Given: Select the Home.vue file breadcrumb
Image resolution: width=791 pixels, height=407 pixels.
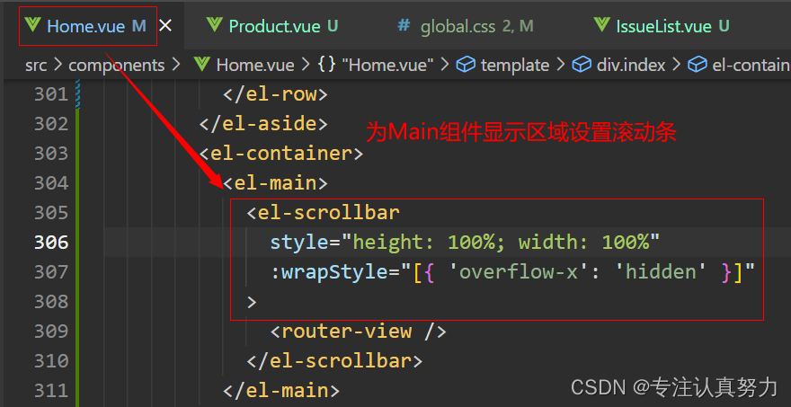Looking at the screenshot, I should point(254,65).
